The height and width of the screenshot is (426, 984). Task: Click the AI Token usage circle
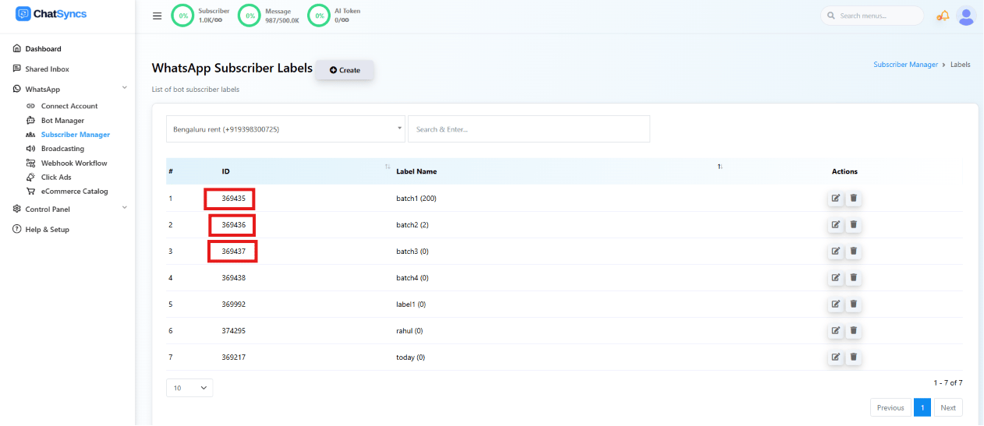(x=319, y=16)
